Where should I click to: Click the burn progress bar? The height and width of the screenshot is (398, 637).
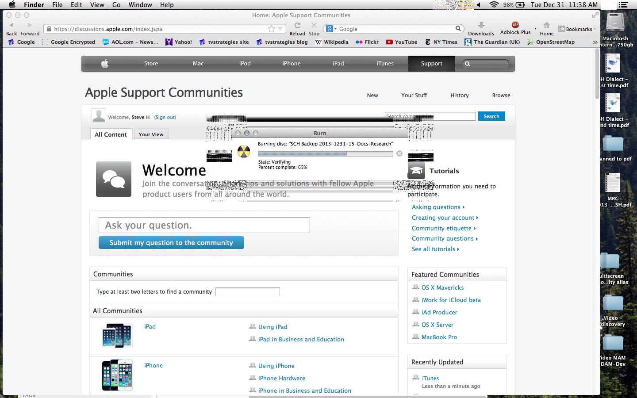tap(325, 154)
